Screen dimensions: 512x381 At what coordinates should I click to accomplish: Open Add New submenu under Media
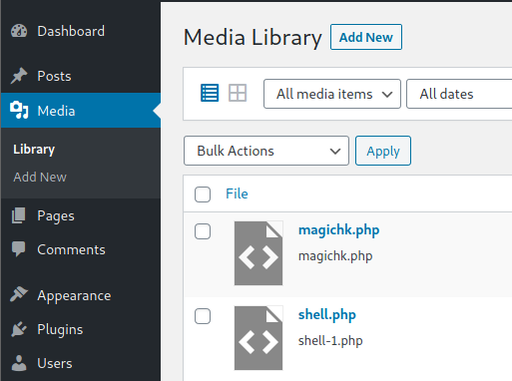click(x=40, y=177)
